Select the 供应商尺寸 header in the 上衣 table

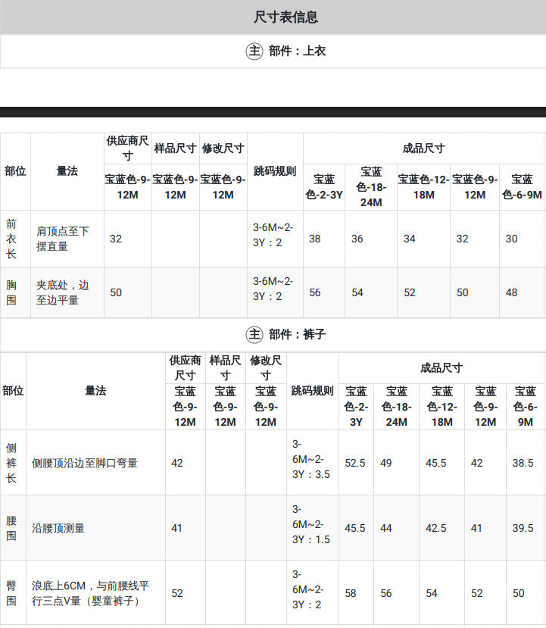tap(128, 148)
